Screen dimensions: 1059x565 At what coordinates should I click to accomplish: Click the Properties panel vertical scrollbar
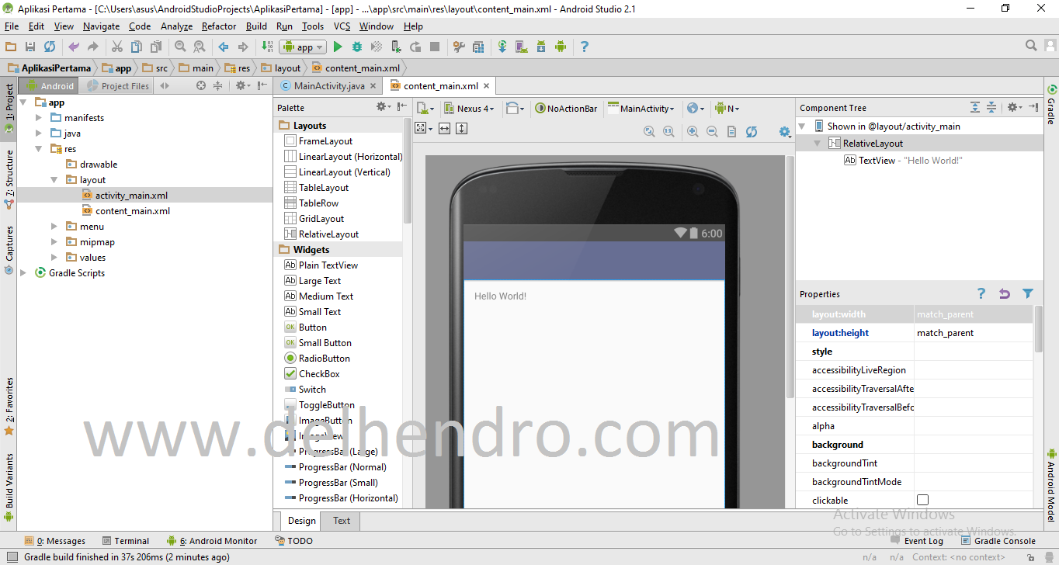tap(1038, 330)
